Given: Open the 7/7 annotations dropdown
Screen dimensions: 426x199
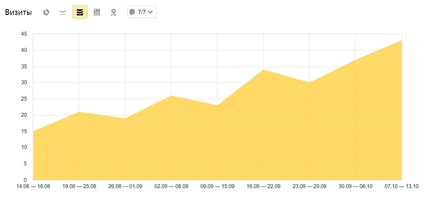Looking at the screenshot, I should click(142, 12).
